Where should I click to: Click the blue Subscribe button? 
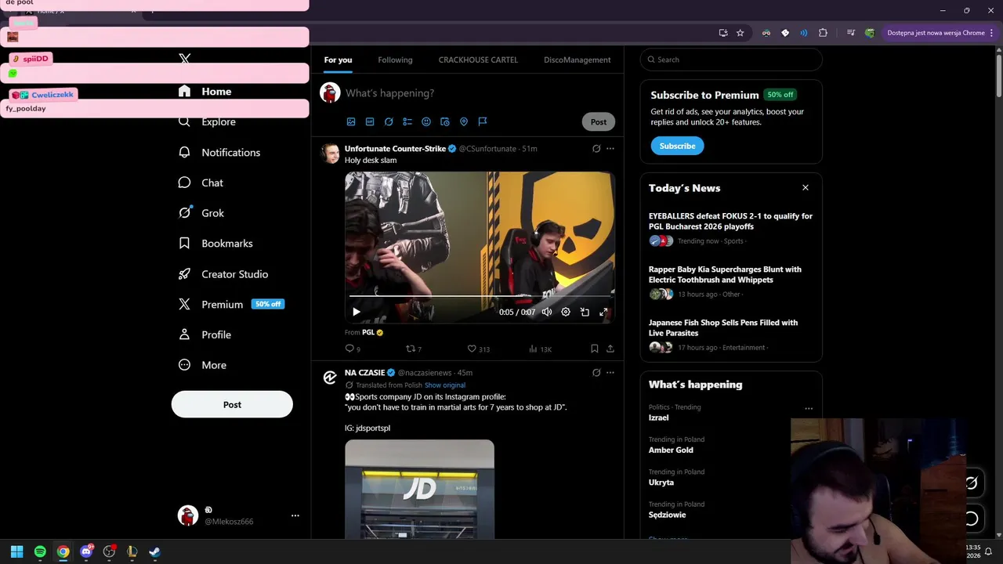pos(677,146)
